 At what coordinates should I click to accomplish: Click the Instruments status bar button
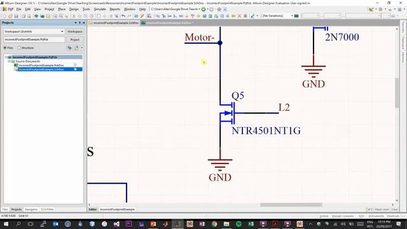click(376, 216)
